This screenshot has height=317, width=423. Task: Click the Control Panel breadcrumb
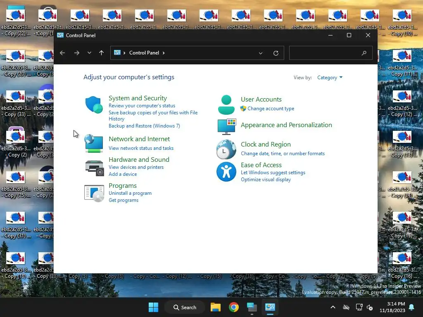144,53
